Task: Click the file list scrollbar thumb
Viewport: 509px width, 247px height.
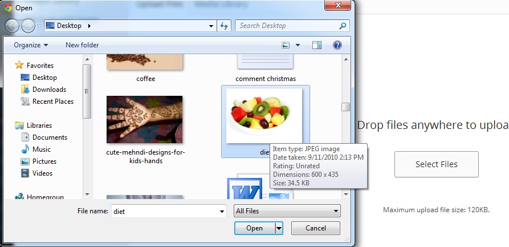Action: [346, 107]
